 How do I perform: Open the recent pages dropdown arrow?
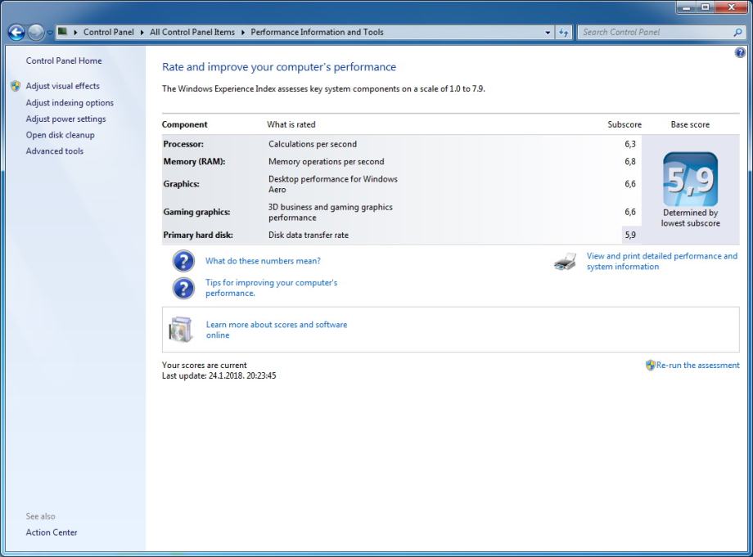[50, 33]
